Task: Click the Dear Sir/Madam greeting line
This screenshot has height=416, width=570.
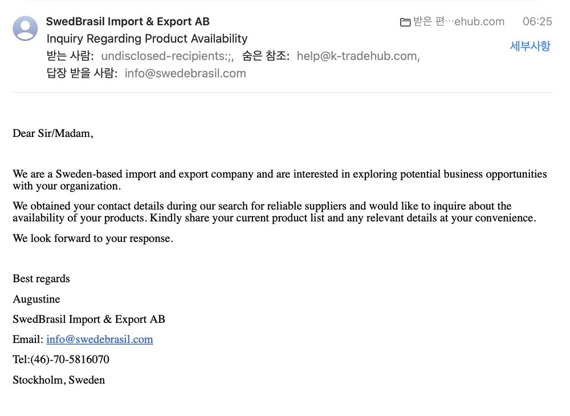Action: point(52,134)
